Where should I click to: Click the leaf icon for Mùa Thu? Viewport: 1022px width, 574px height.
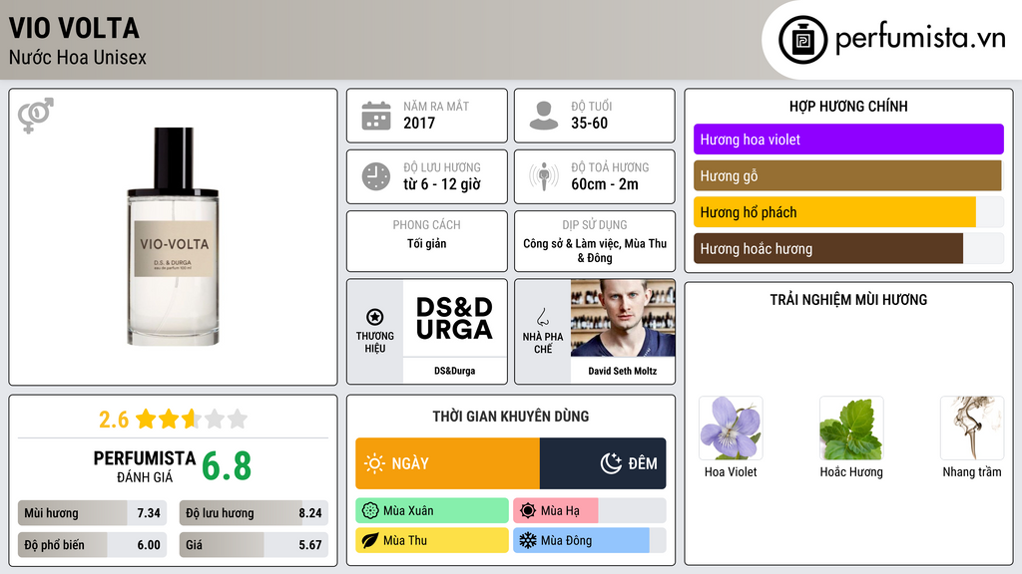point(370,540)
